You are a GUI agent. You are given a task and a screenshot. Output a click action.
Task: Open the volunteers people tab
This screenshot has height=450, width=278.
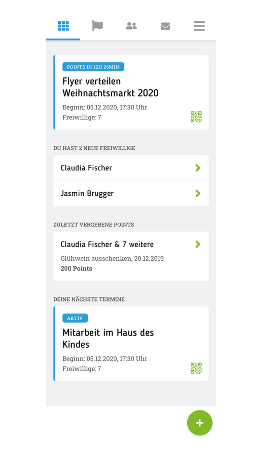click(131, 26)
